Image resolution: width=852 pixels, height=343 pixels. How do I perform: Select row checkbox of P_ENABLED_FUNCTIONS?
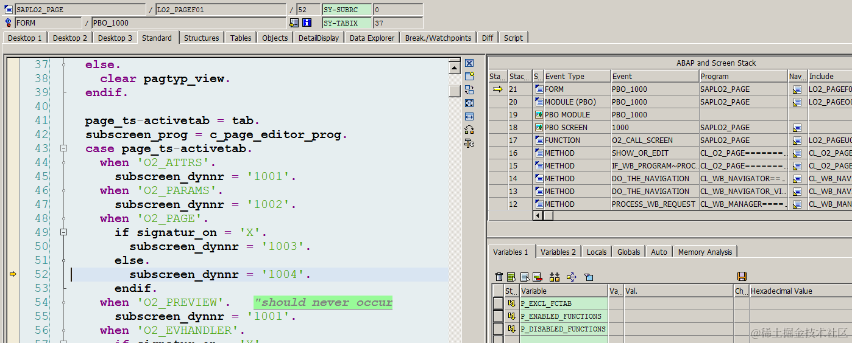tap(498, 316)
